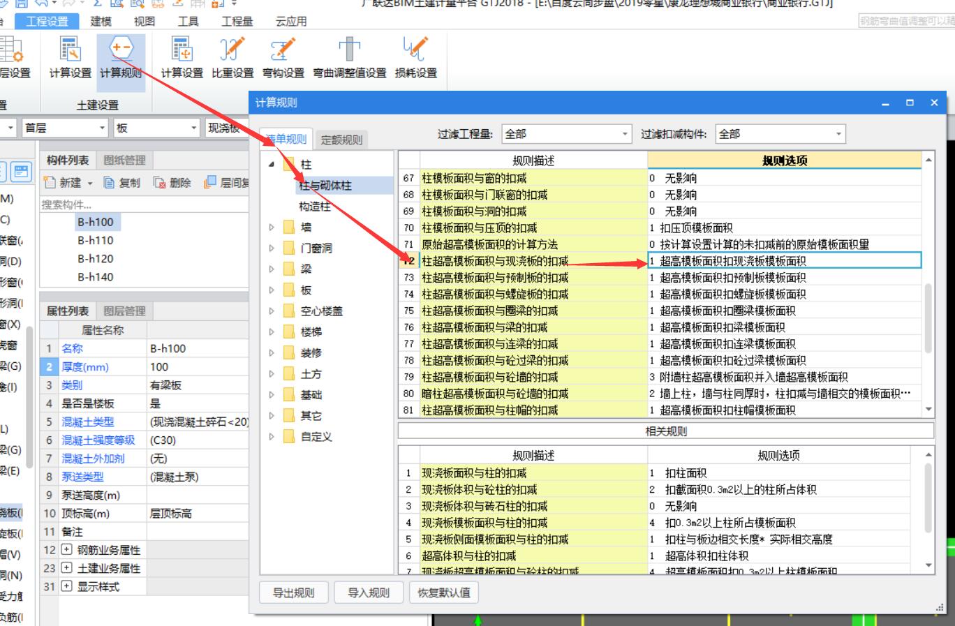The width and height of the screenshot is (955, 626).
Task: Open 建模 ribbon tab
Action: [101, 21]
